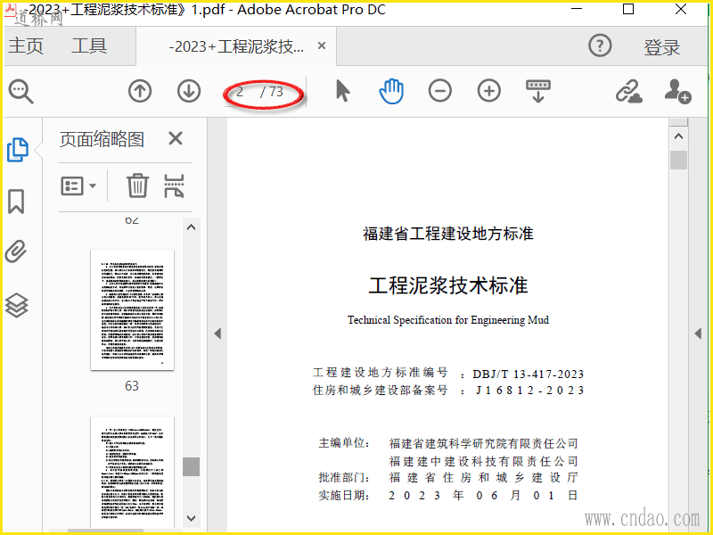The image size is (713, 535).
Task: Click the 页面缩略图 panel title
Action: tap(102, 139)
